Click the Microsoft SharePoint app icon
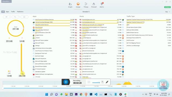The height and width of the screenshot is (97, 172). click(34, 59)
